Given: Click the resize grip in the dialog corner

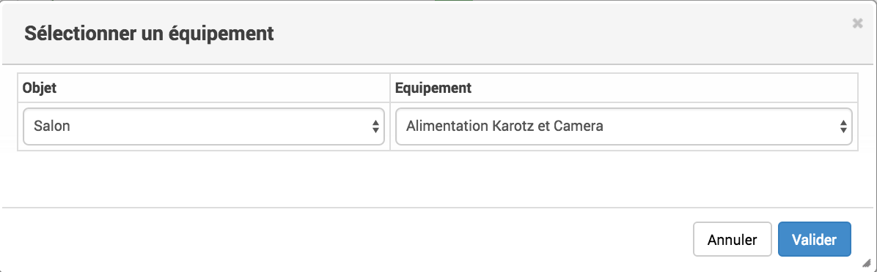Looking at the screenshot, I should point(867,263).
